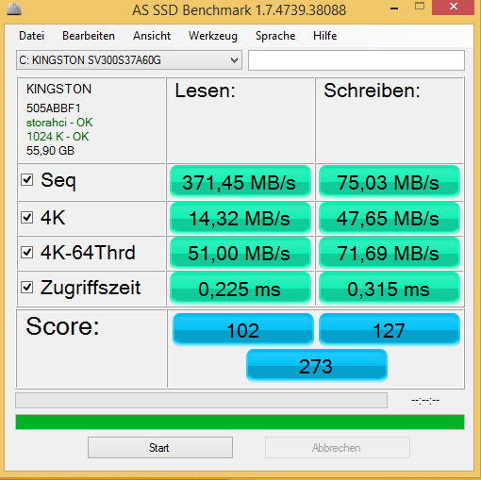Click the grey current-test progress bar
481x480 pixels.
point(201,400)
